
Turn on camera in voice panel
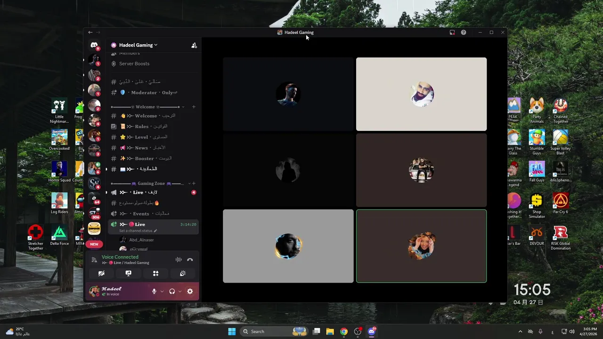point(101,274)
